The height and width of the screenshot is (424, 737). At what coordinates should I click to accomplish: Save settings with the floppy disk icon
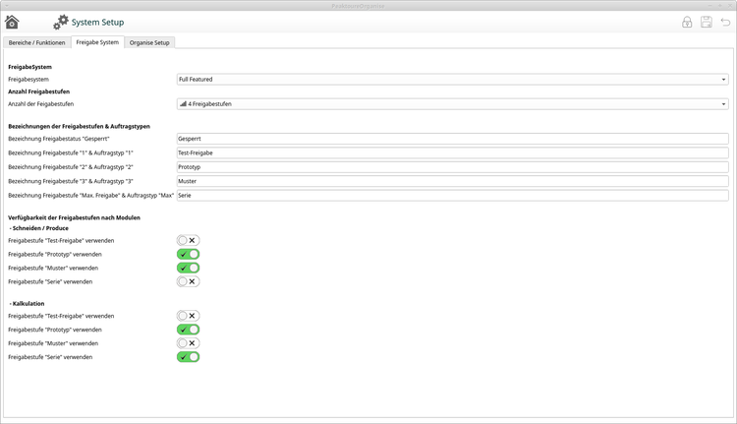[706, 22]
